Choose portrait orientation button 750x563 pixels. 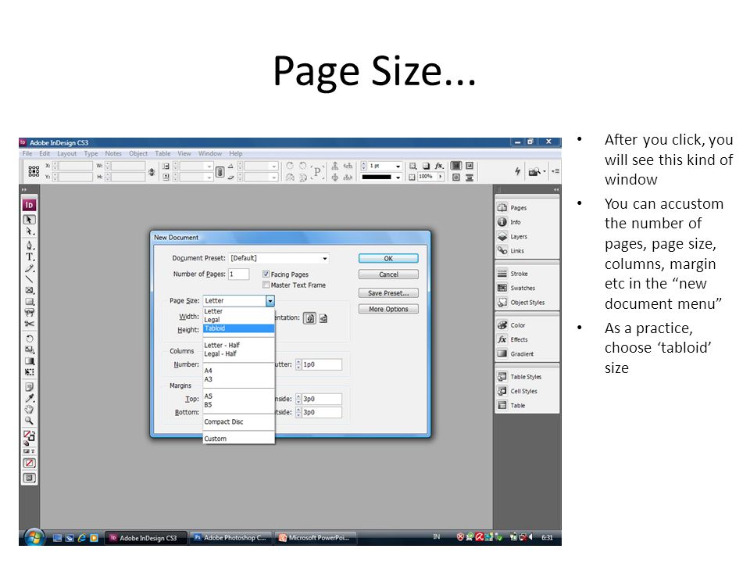click(x=310, y=318)
